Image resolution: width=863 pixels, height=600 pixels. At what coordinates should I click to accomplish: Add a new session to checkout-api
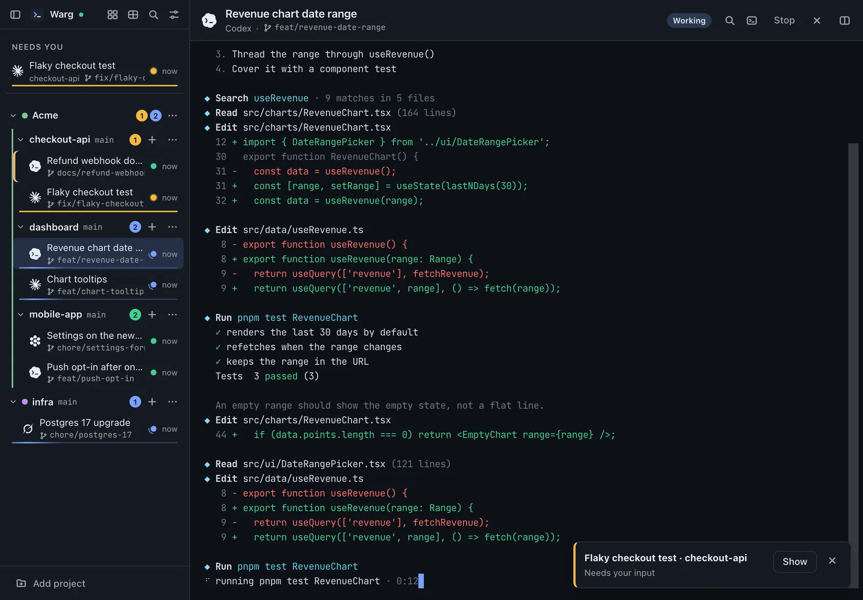[152, 140]
